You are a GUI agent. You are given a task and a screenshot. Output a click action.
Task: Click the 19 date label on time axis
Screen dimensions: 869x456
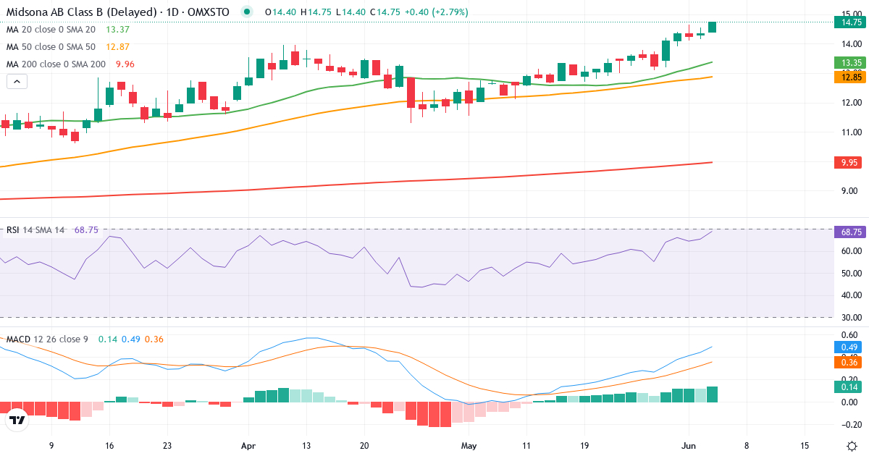point(584,446)
